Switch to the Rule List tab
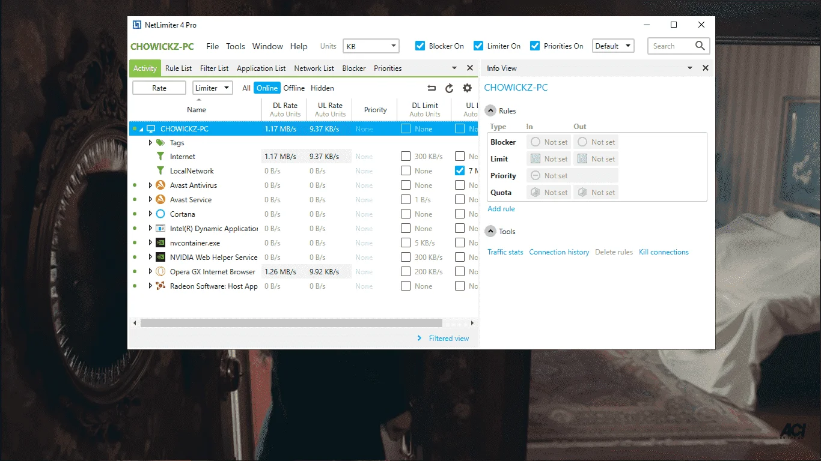The image size is (821, 461). (179, 68)
